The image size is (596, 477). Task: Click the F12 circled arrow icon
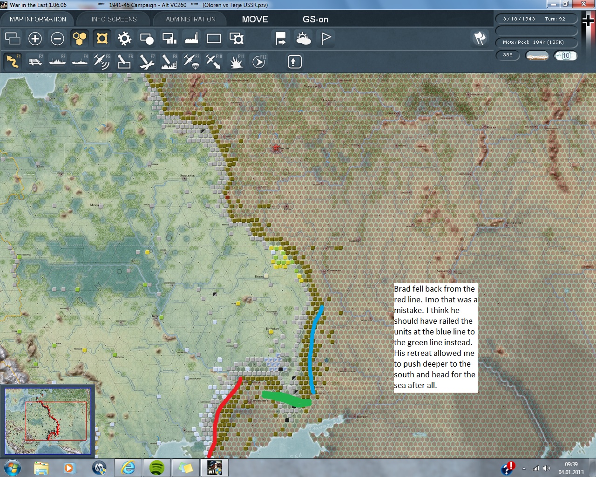tap(258, 61)
